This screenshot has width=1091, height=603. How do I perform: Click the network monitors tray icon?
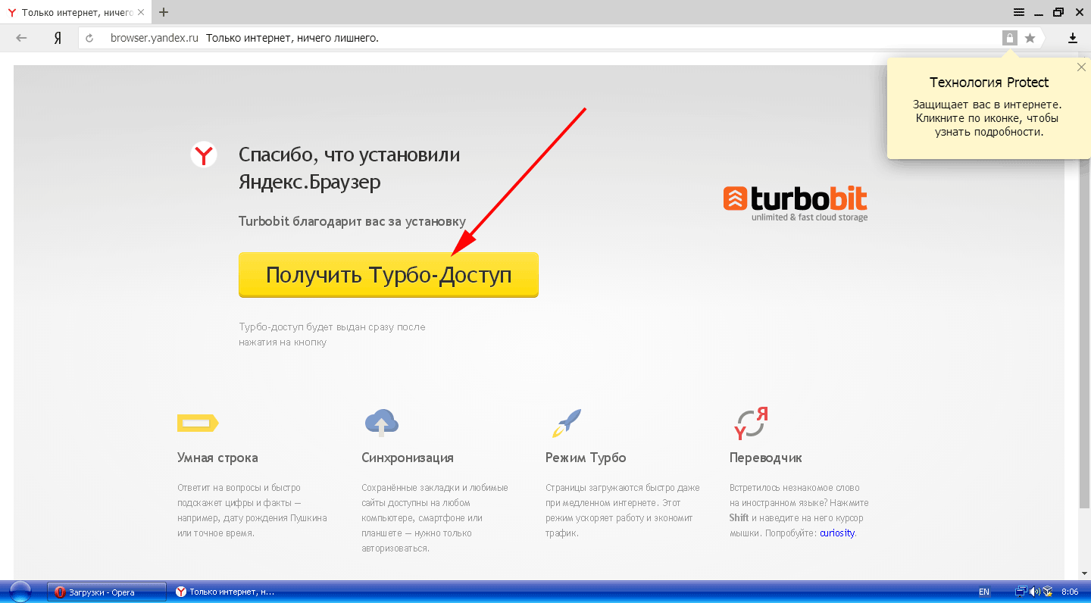[x=1021, y=592]
